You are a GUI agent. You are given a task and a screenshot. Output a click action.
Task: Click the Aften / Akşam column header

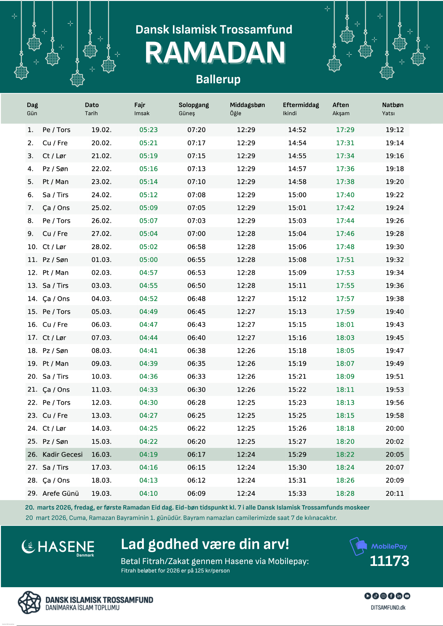pyautogui.click(x=341, y=109)
